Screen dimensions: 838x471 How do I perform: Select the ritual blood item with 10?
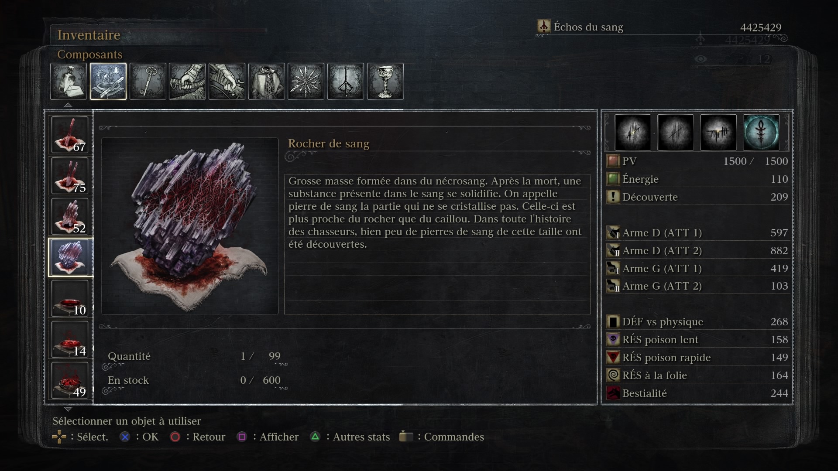click(x=70, y=298)
